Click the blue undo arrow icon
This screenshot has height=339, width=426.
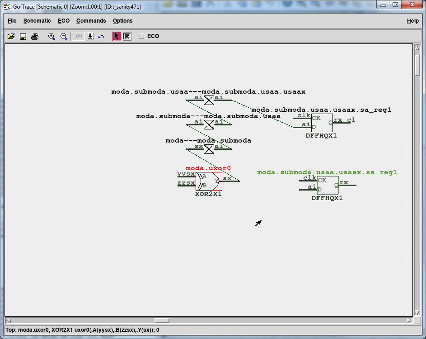pyautogui.click(x=101, y=36)
